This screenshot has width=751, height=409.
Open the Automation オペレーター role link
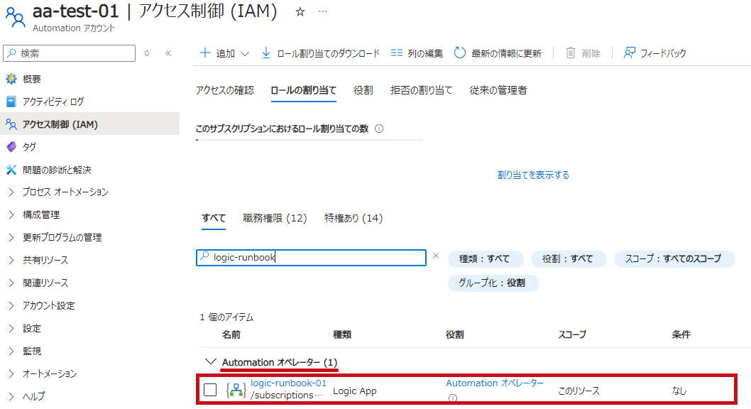(495, 383)
